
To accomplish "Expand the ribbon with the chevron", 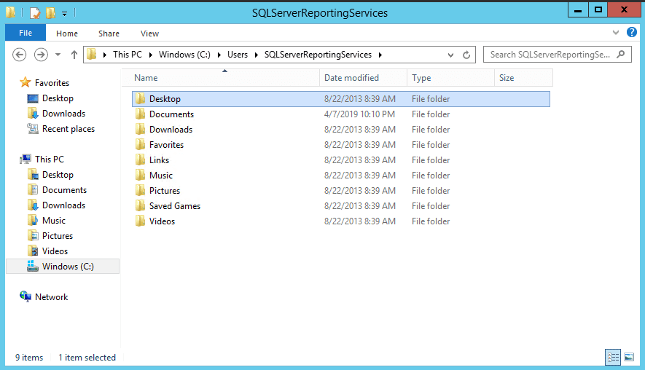I will click(x=616, y=33).
